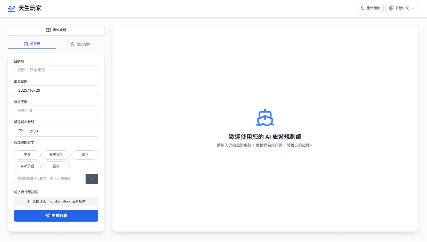Focus the 旅遊天數 days input field
427x242 pixels.
tap(56, 111)
